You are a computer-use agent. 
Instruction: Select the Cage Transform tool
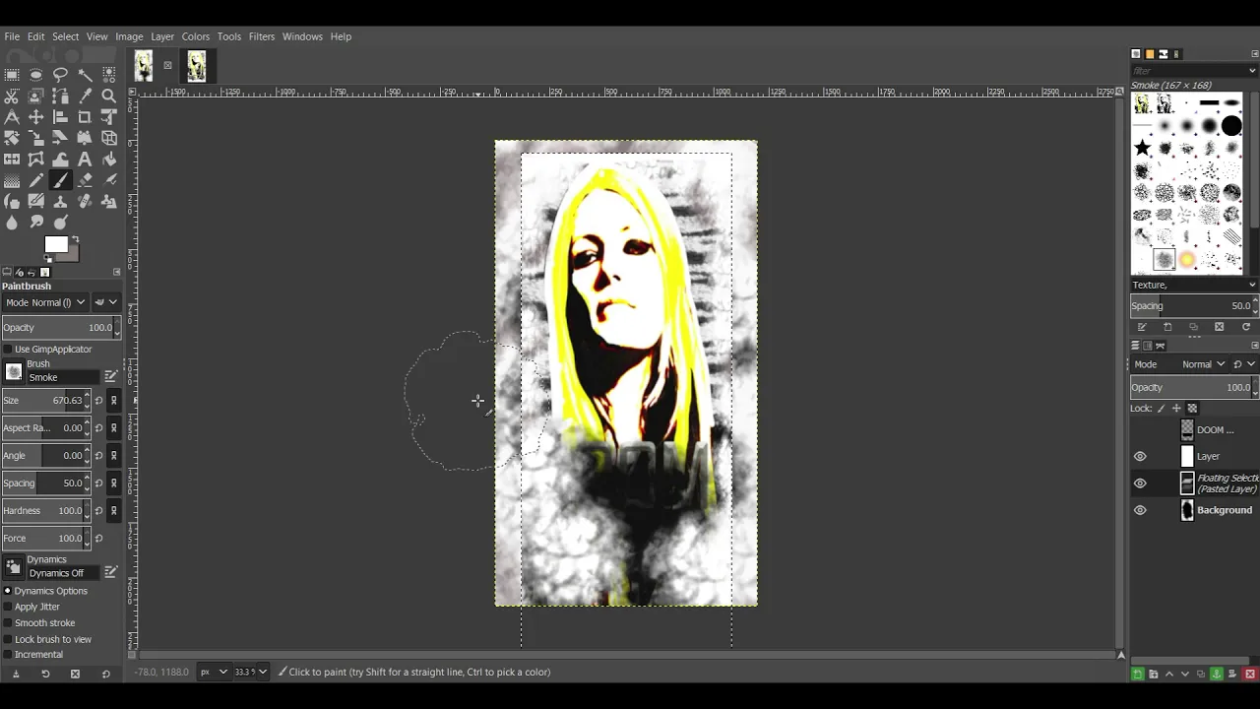tap(36, 159)
